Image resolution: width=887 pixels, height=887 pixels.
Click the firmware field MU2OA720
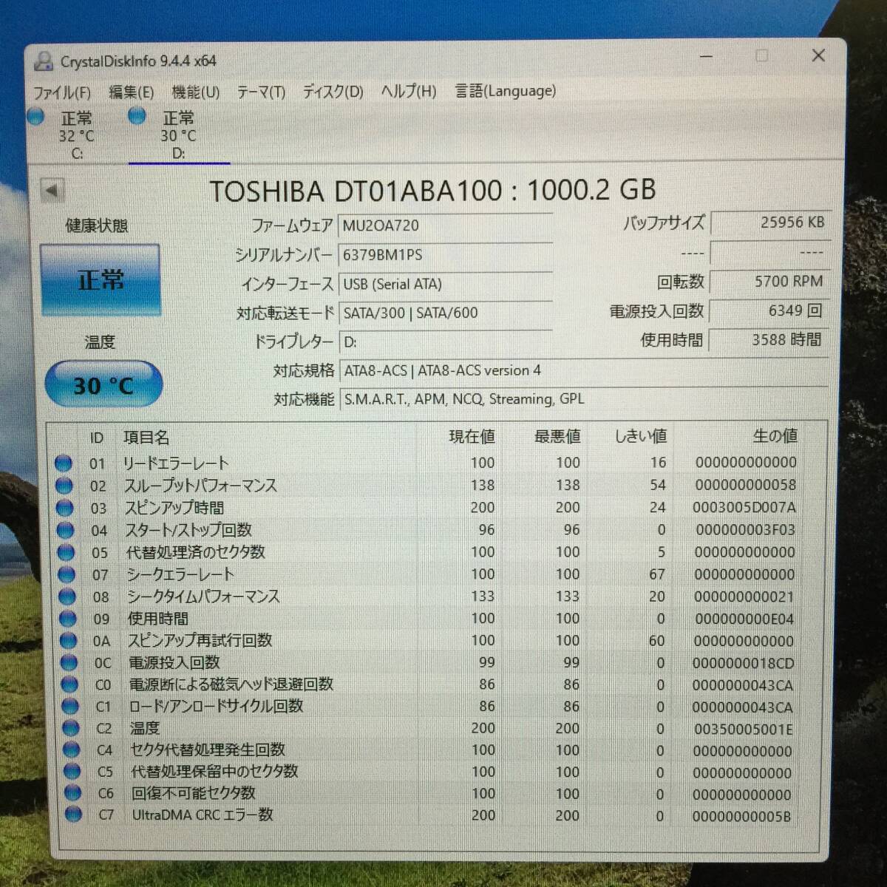445,225
